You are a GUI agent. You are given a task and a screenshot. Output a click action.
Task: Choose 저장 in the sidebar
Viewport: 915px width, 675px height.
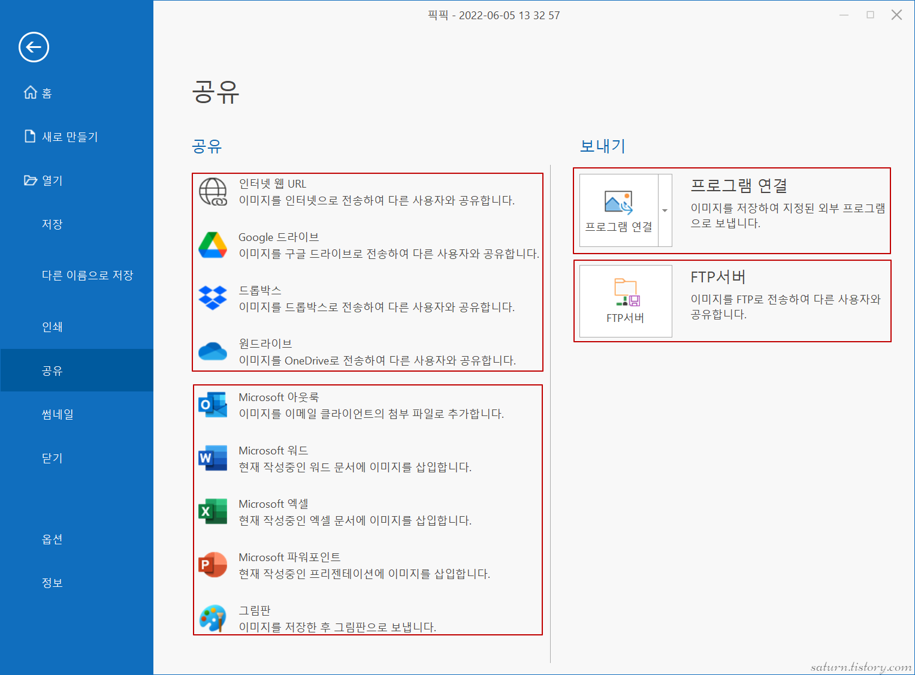77,224
